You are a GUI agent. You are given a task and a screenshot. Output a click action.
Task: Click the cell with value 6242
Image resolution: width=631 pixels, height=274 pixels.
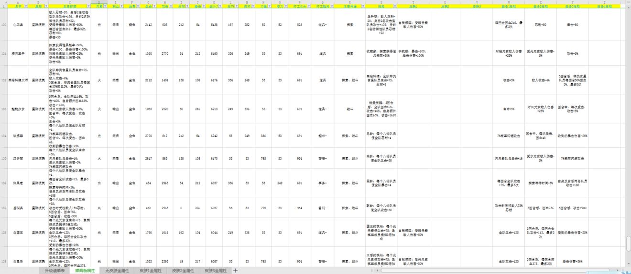click(214, 136)
